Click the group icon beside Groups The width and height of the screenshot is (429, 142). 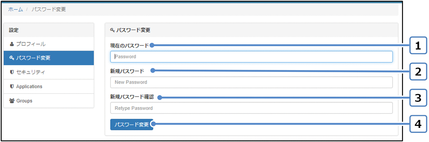pyautogui.click(x=12, y=101)
